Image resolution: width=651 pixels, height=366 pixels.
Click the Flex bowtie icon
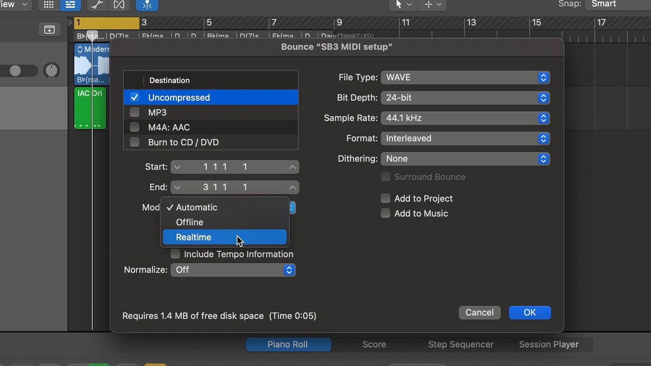pos(119,5)
